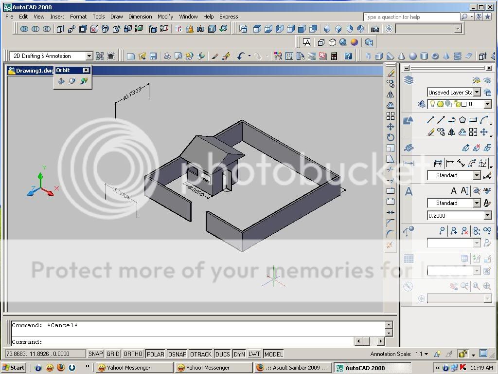This screenshot has height=374, width=498.
Task: Open the Express menu
Action: (229, 17)
